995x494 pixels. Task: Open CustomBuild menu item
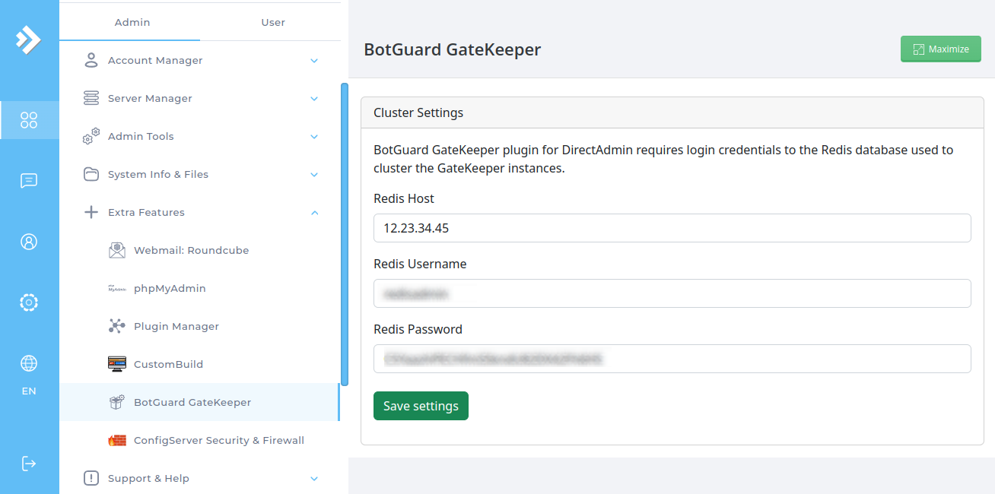[x=199, y=364]
